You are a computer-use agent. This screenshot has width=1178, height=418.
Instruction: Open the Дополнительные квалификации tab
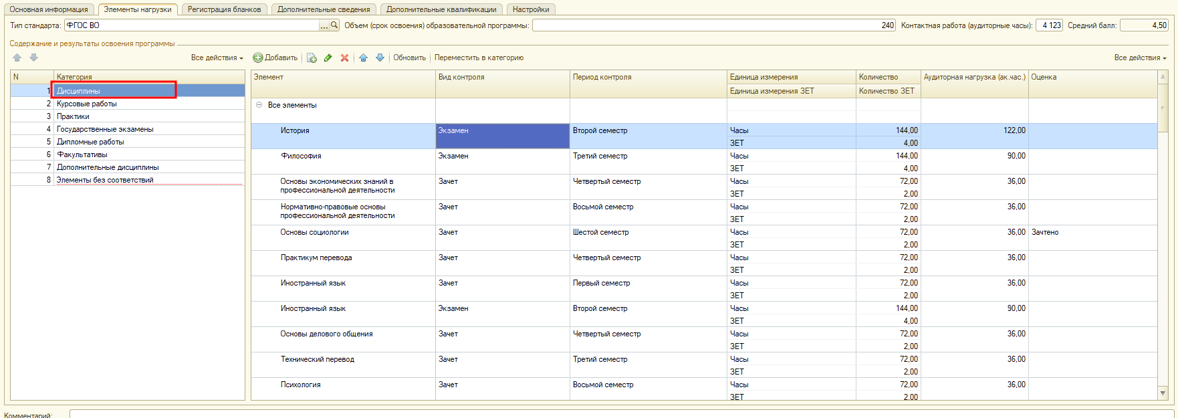[x=441, y=9]
